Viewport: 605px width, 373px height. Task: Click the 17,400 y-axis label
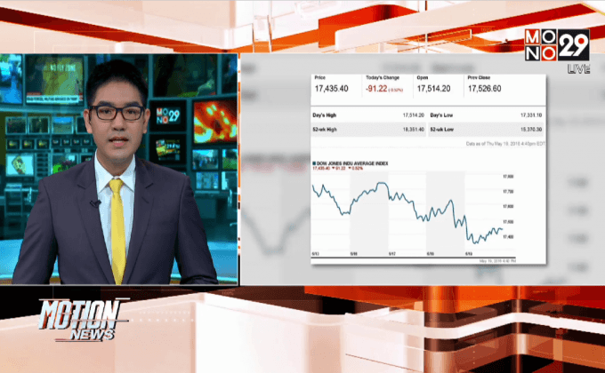click(508, 237)
